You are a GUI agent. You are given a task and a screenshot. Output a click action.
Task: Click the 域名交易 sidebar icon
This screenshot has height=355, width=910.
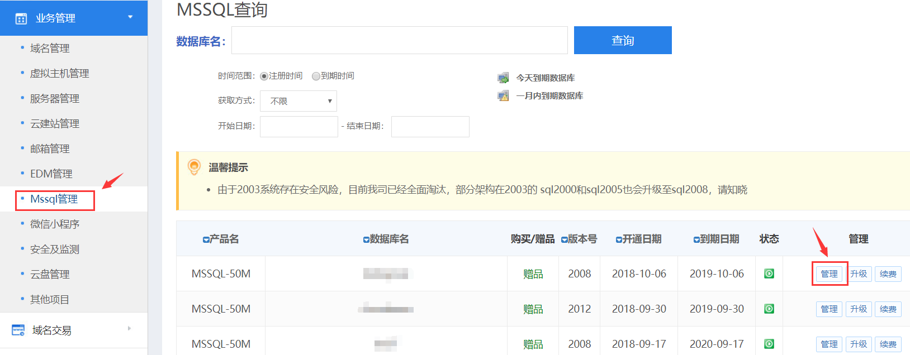pyautogui.click(x=18, y=330)
